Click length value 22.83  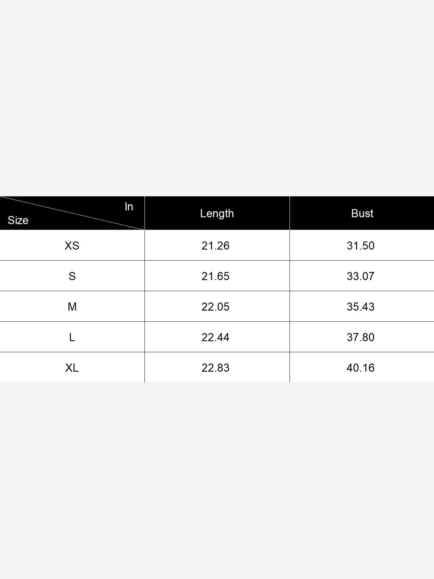pyautogui.click(x=216, y=368)
